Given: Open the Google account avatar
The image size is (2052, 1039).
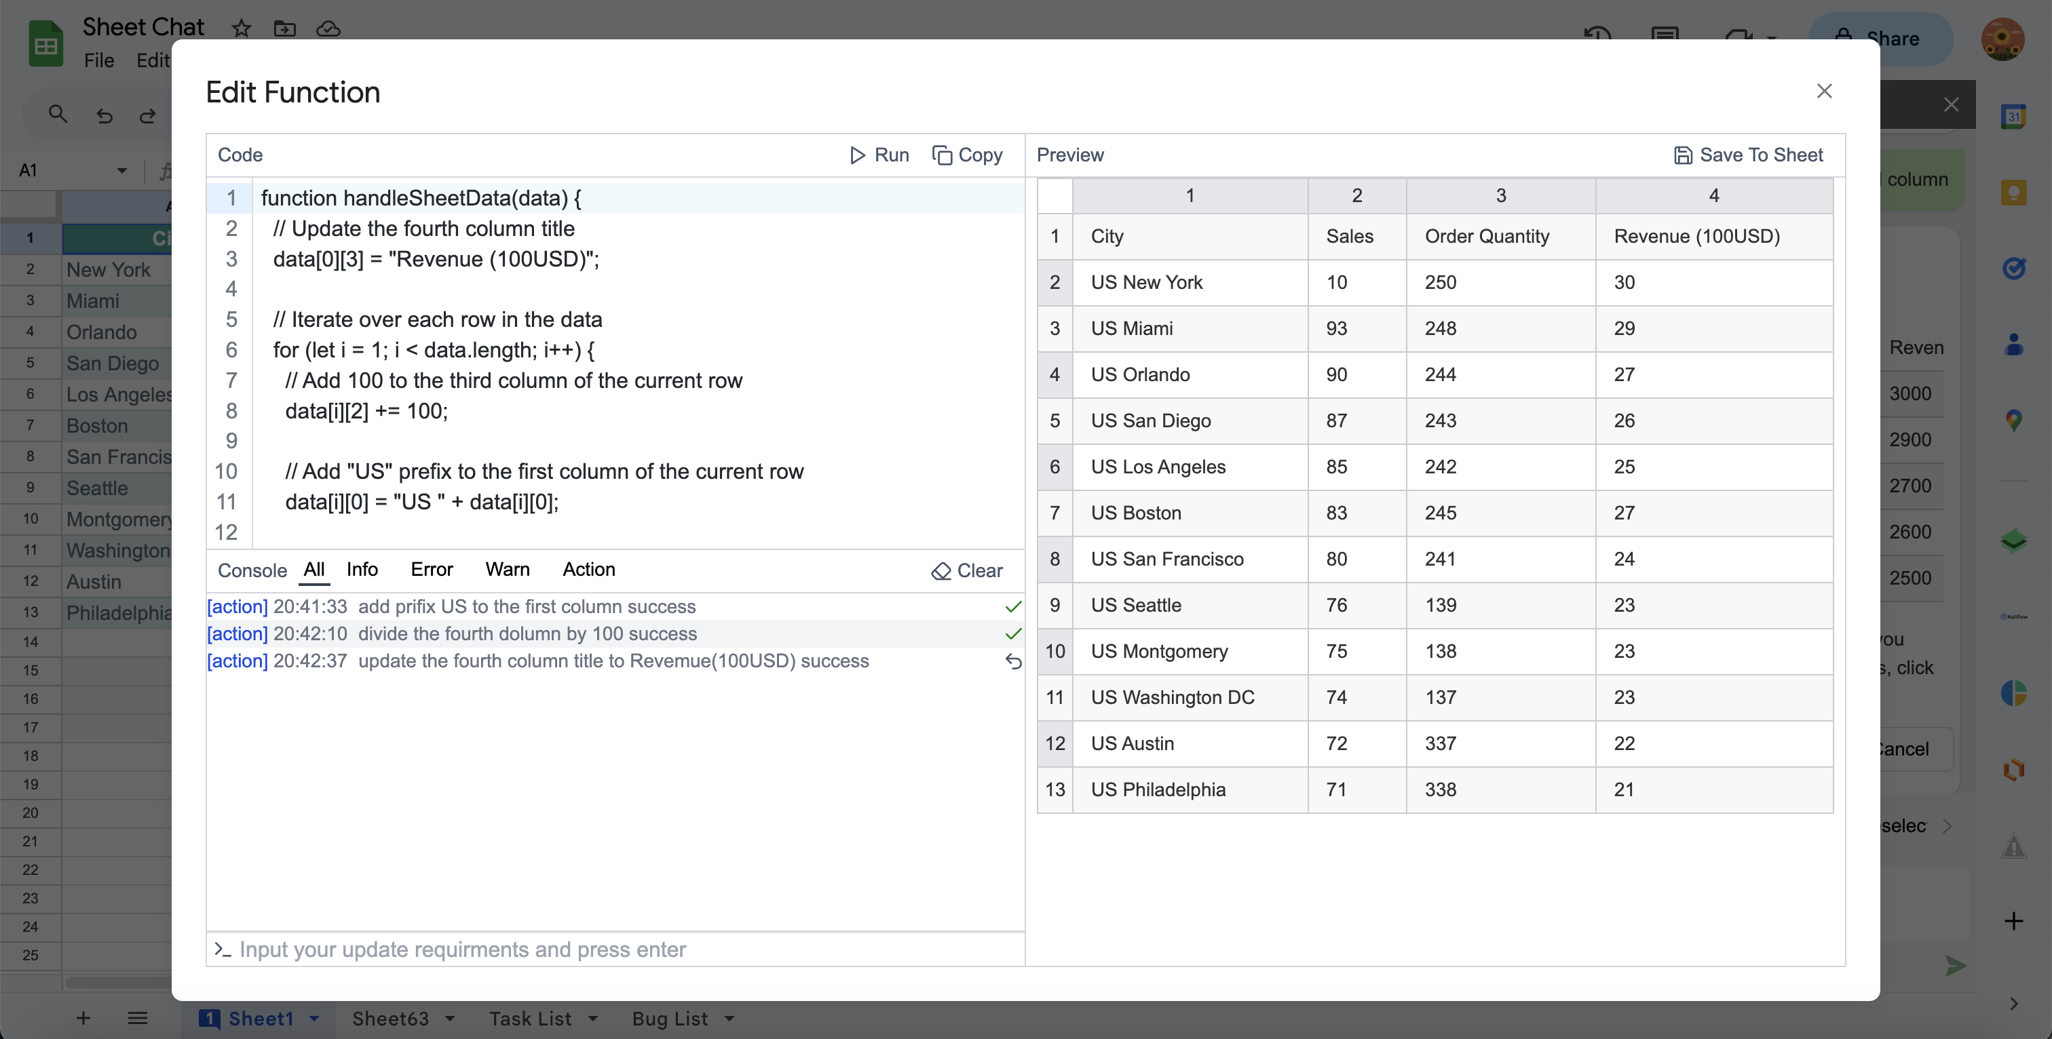Looking at the screenshot, I should point(2003,38).
